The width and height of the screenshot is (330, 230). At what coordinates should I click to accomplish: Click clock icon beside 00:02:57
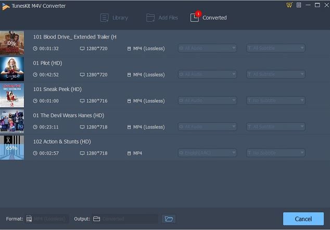(x=35, y=153)
